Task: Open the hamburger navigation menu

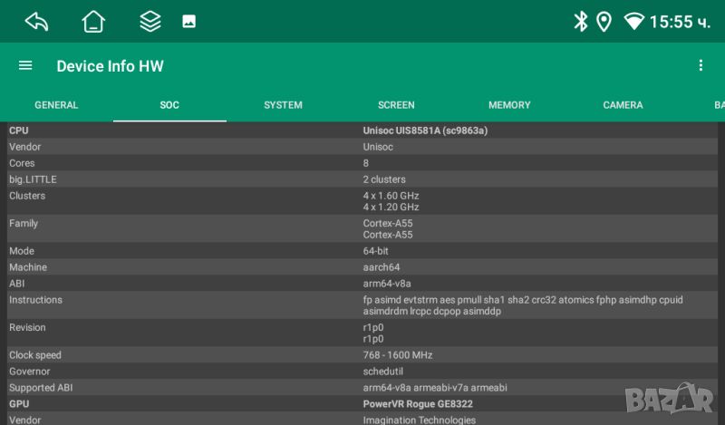Action: click(x=25, y=65)
